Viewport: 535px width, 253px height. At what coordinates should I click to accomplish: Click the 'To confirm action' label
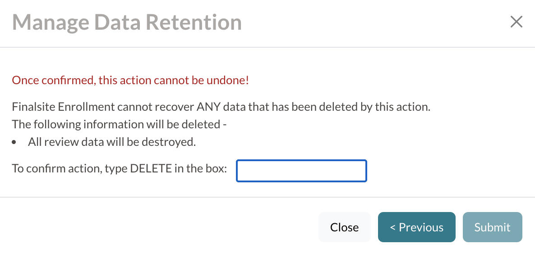120,169
